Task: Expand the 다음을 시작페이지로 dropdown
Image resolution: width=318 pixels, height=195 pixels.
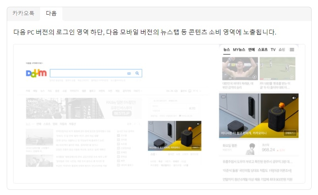Action: (35, 63)
